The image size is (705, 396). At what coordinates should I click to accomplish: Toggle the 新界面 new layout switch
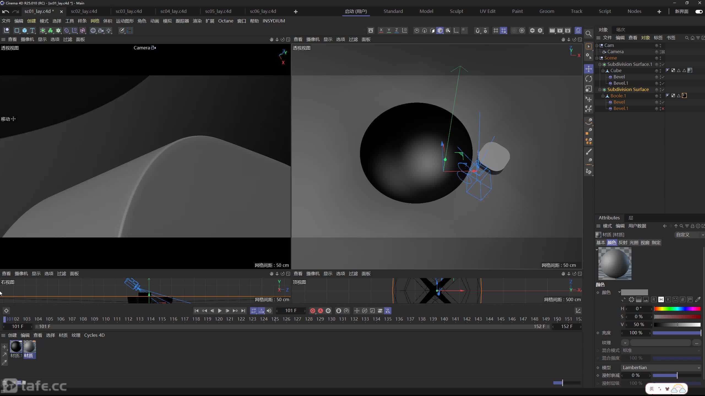(x=699, y=12)
